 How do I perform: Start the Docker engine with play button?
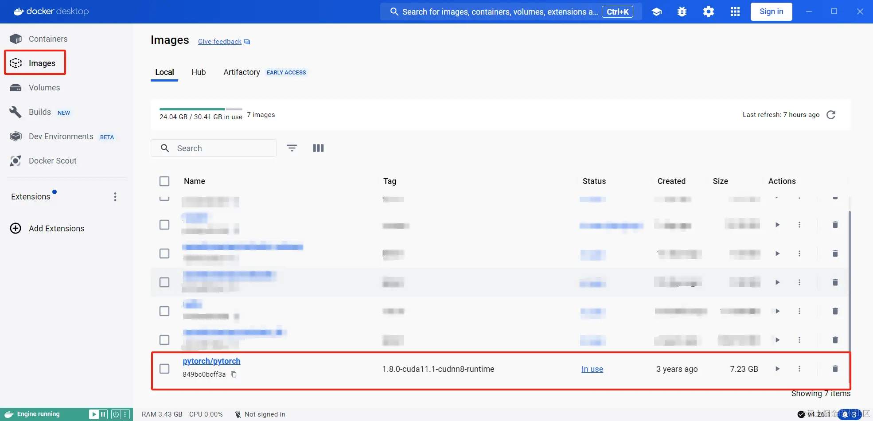[94, 414]
